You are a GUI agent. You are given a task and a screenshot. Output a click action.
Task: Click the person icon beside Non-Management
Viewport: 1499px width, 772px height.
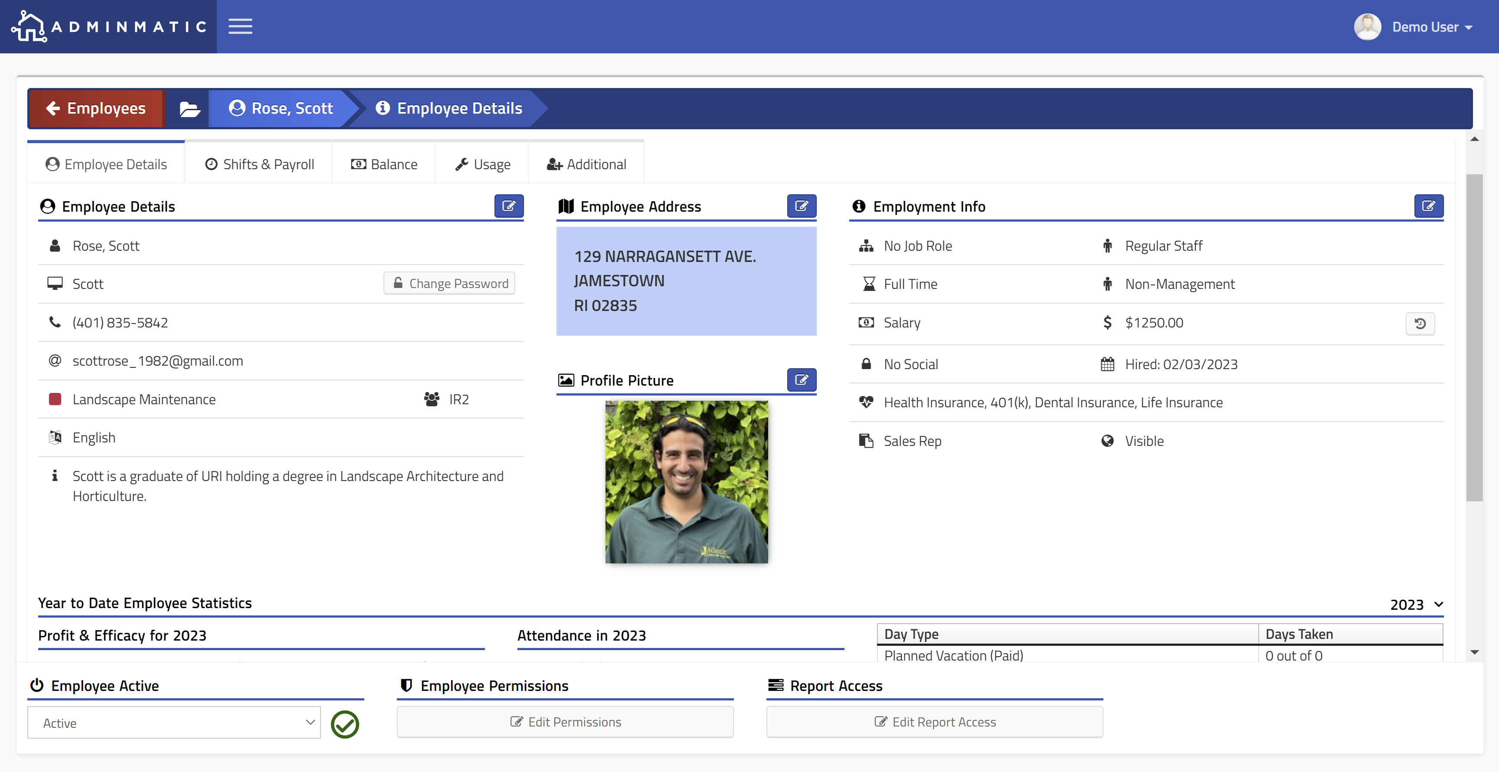[1107, 283]
